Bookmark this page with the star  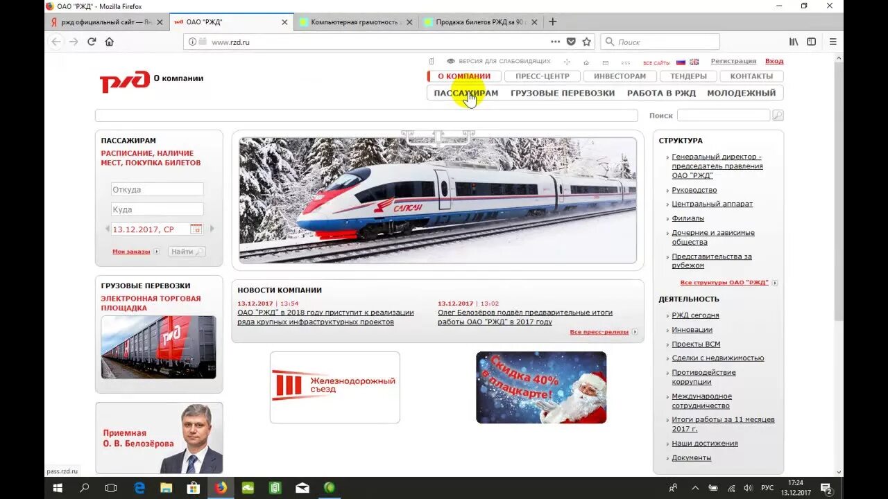(x=586, y=42)
